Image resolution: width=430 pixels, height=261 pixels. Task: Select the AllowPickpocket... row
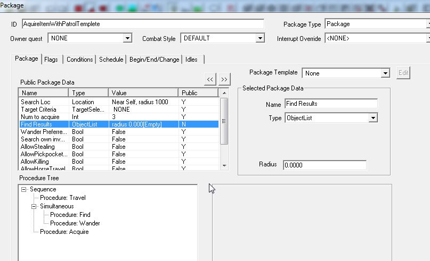118,154
